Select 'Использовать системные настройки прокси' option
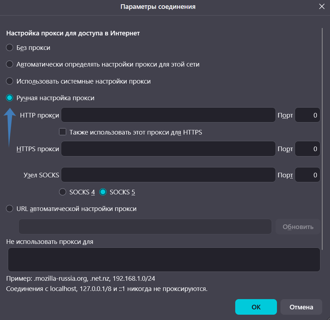Image resolution: width=330 pixels, height=320 pixels. click(10, 81)
